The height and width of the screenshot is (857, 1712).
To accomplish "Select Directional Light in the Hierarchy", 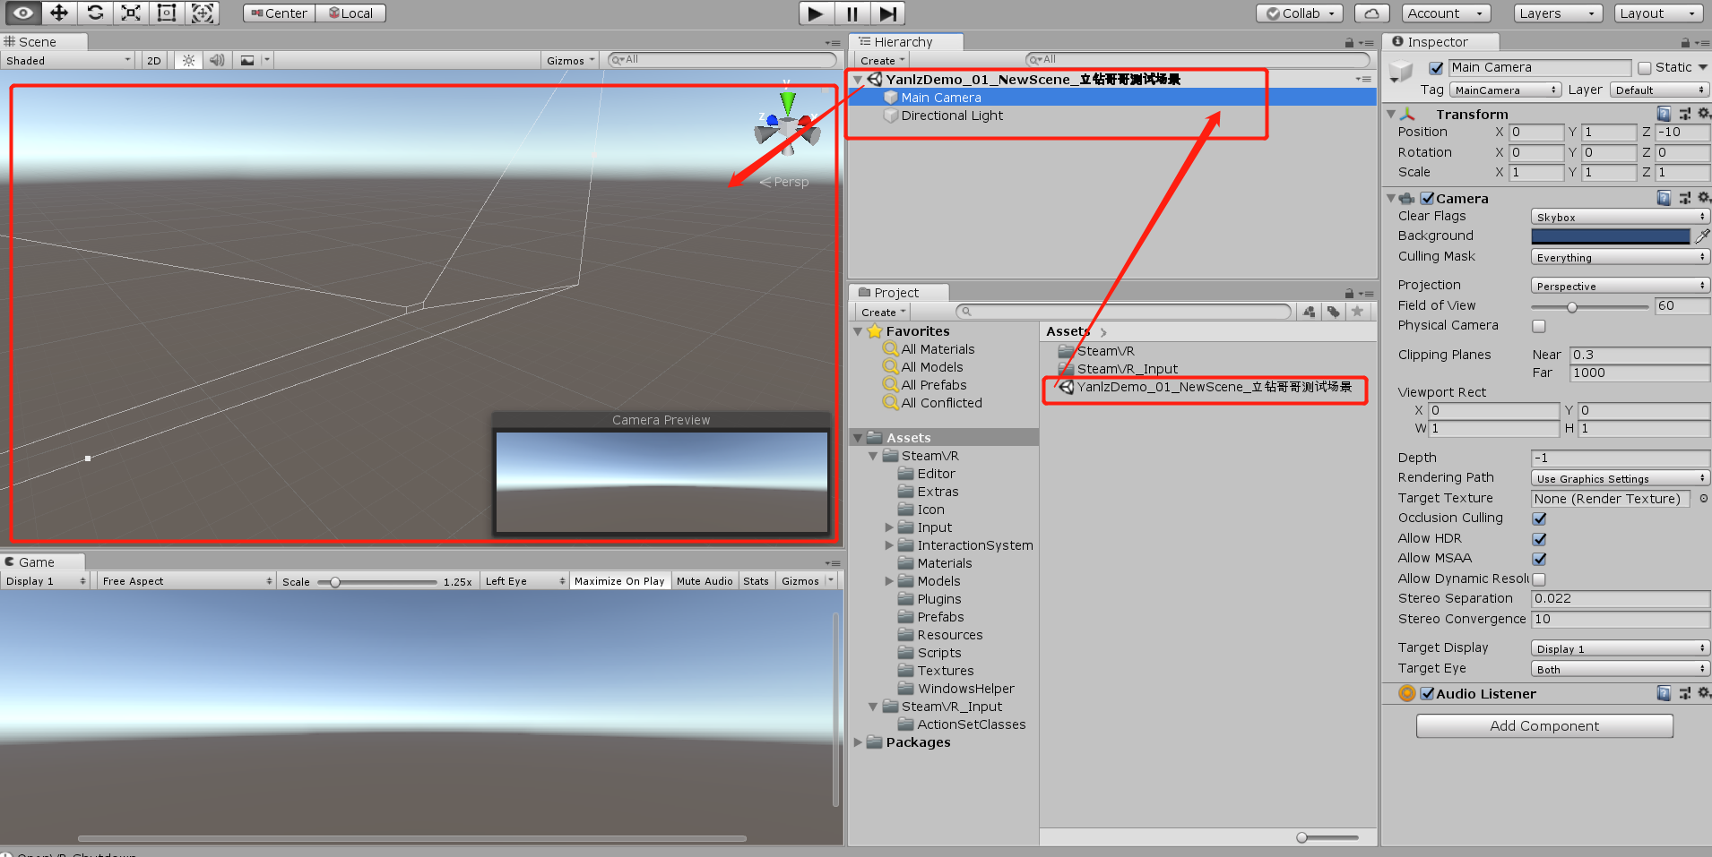I will pyautogui.click(x=951, y=115).
